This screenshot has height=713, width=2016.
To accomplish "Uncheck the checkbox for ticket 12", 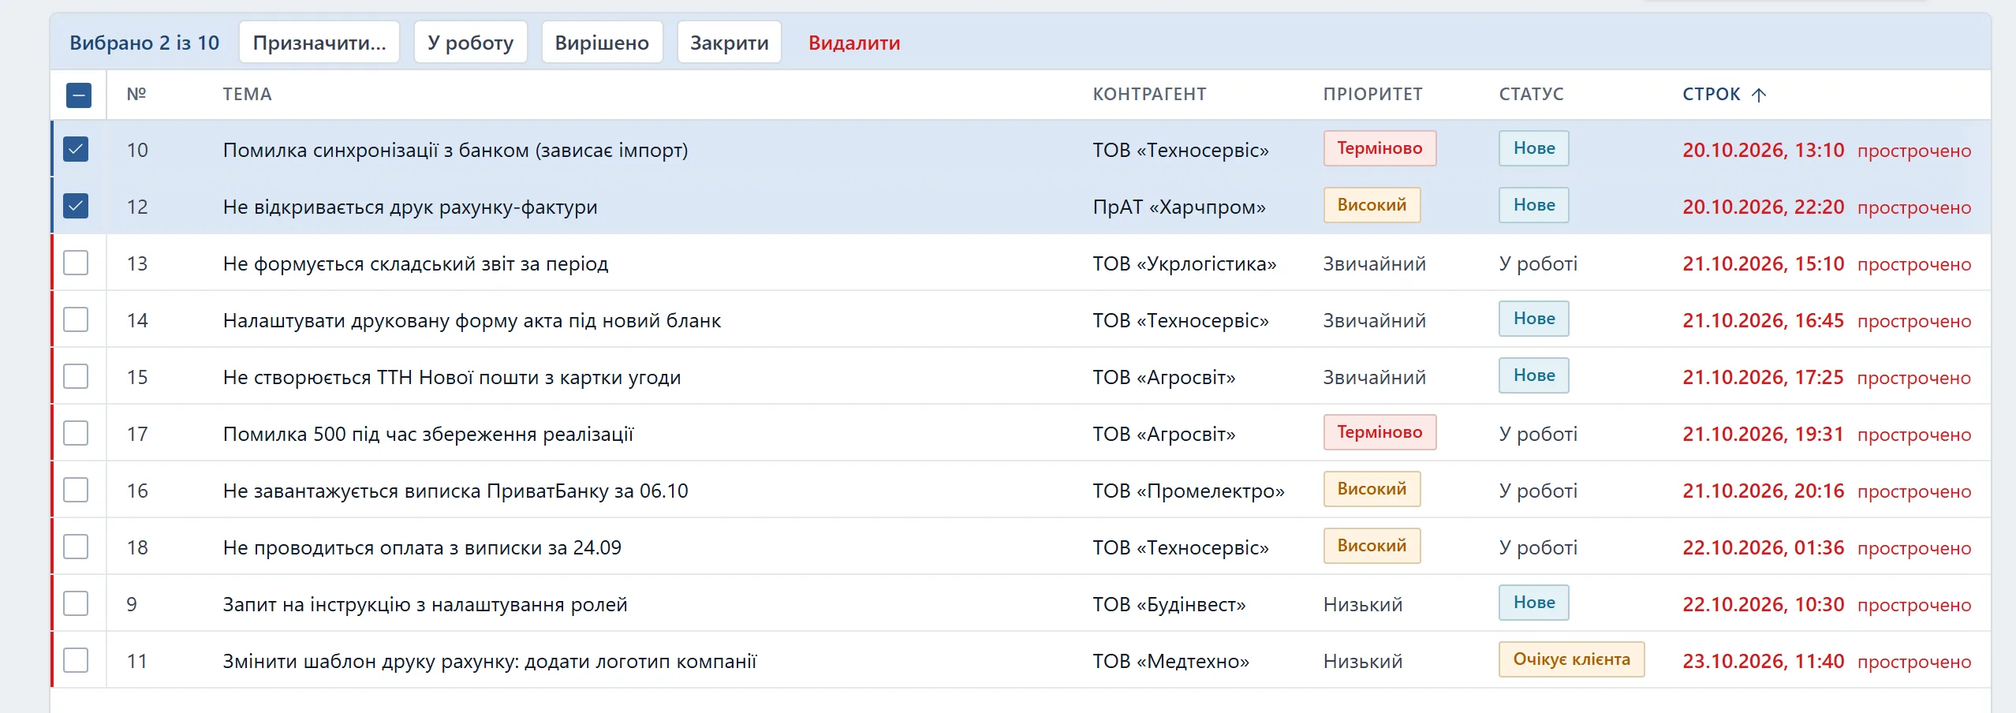I will pos(76,206).
